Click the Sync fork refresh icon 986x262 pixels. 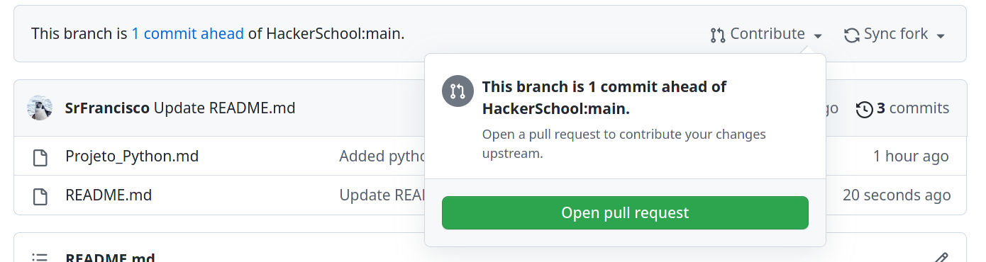tap(851, 35)
